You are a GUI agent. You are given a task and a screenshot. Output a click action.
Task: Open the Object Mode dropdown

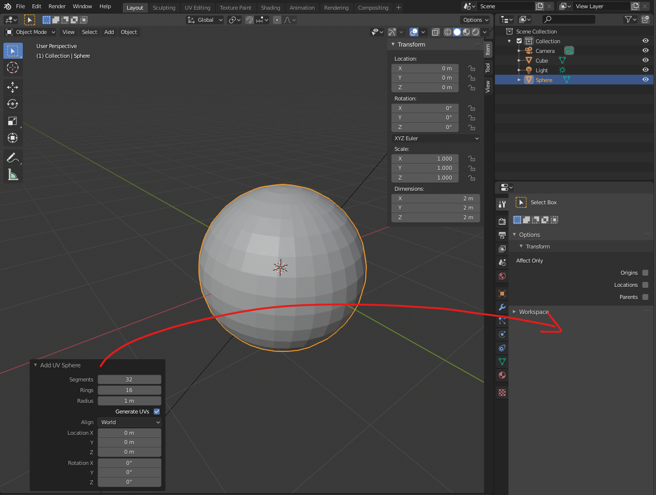[31, 32]
